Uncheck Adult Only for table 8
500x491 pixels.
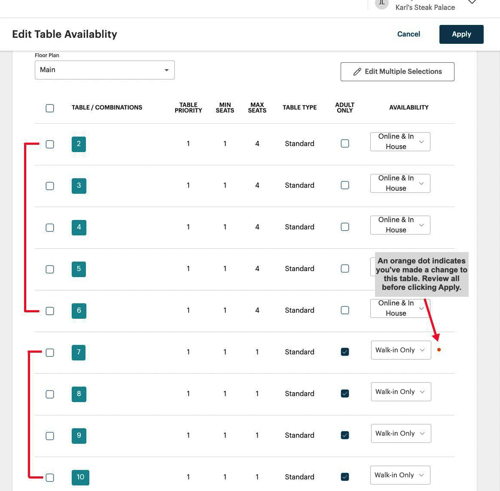coord(345,393)
